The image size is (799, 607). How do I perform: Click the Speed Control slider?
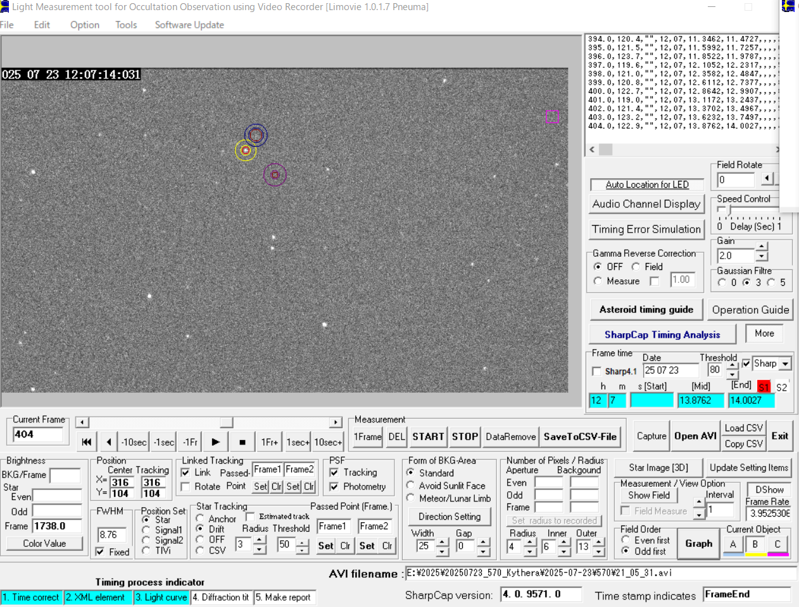pos(729,210)
